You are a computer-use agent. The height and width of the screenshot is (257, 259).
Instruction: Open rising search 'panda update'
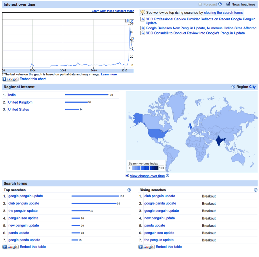tap(155, 225)
